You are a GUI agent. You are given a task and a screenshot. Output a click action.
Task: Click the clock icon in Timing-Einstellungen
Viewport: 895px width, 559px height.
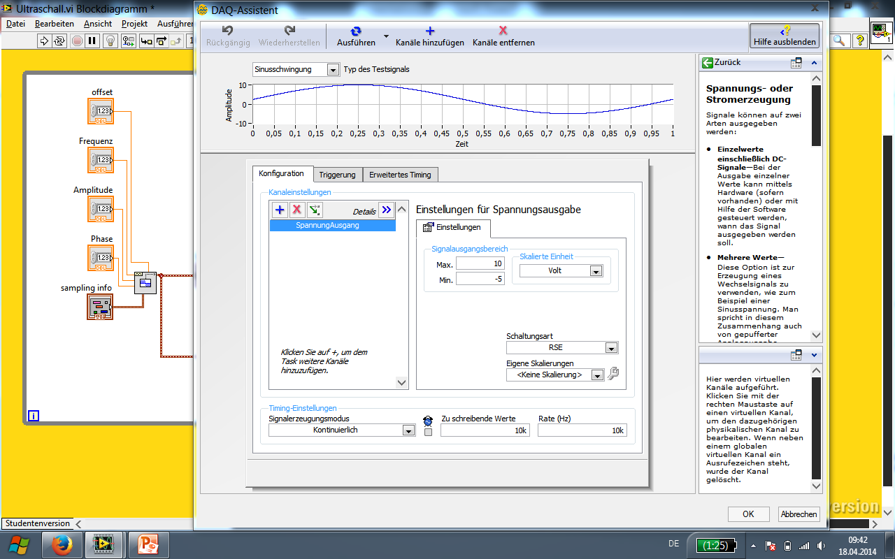coord(429,420)
